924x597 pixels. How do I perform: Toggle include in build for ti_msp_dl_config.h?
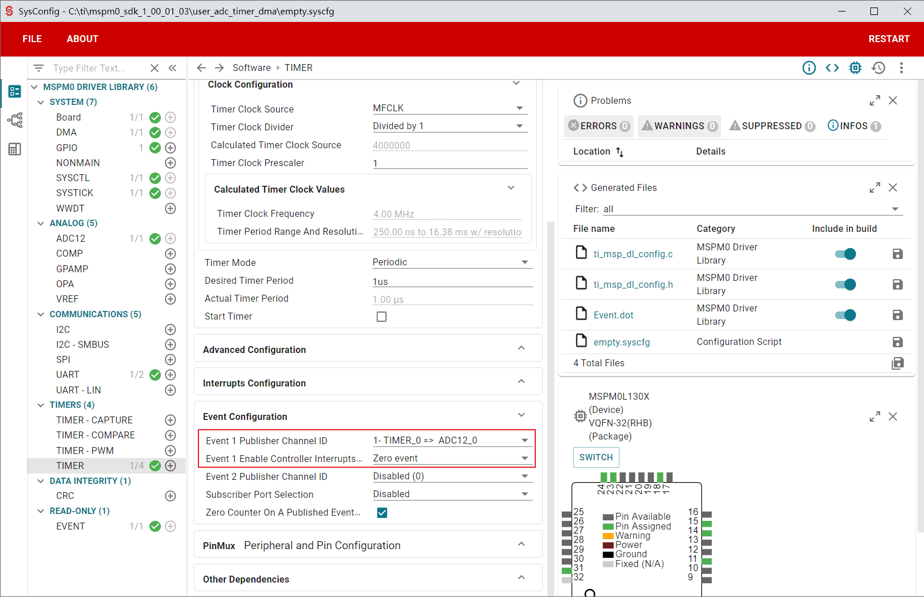(x=846, y=284)
